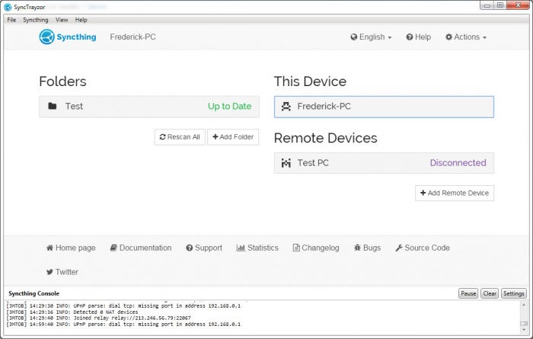Pause the Syncthing console output
Viewport: 533px width, 339px height.
[x=468, y=293]
